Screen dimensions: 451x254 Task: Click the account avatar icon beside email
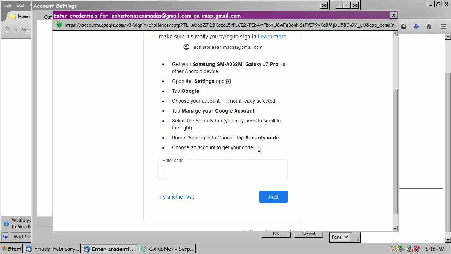(186, 47)
